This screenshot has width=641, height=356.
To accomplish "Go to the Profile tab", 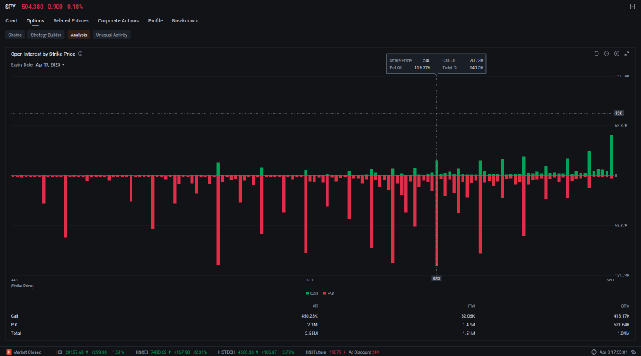I will pyautogui.click(x=156, y=20).
